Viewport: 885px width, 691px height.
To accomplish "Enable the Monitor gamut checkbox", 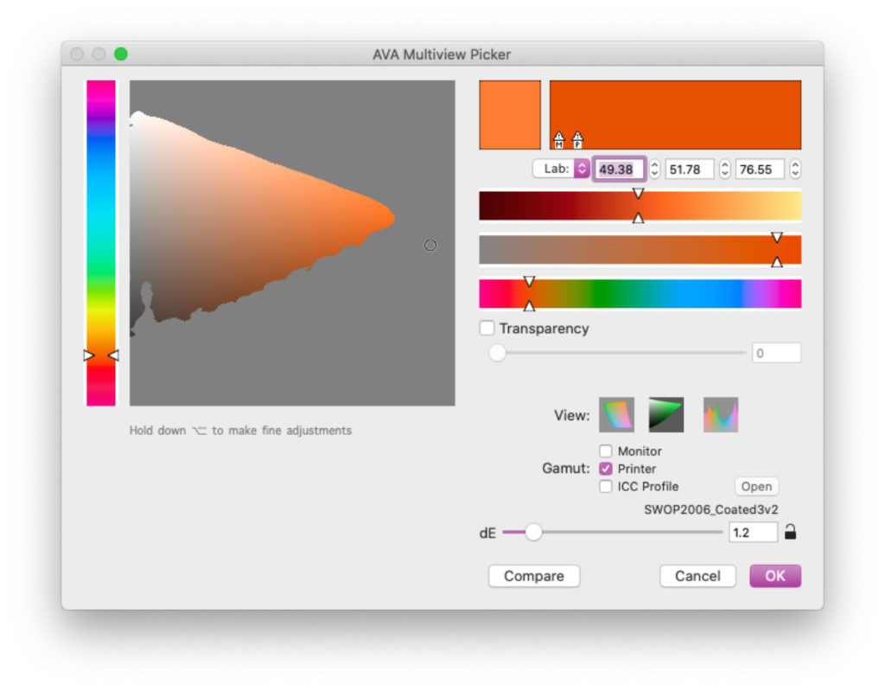I will point(606,451).
